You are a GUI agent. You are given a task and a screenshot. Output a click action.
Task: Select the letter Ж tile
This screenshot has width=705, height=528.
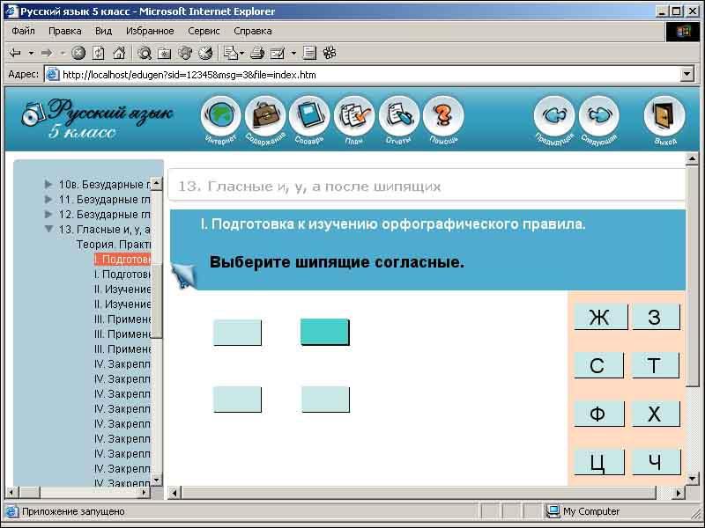599,317
